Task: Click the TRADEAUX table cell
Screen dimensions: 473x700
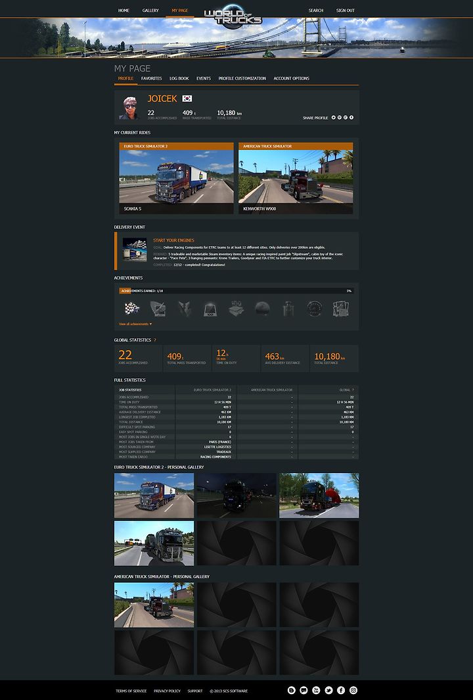Action: (206, 452)
